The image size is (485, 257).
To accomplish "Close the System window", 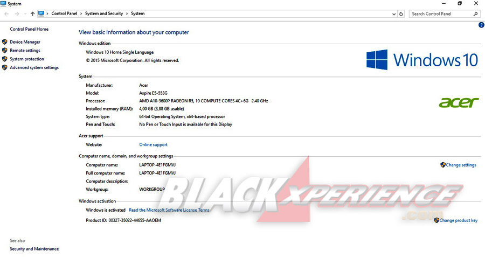I will (476, 3).
